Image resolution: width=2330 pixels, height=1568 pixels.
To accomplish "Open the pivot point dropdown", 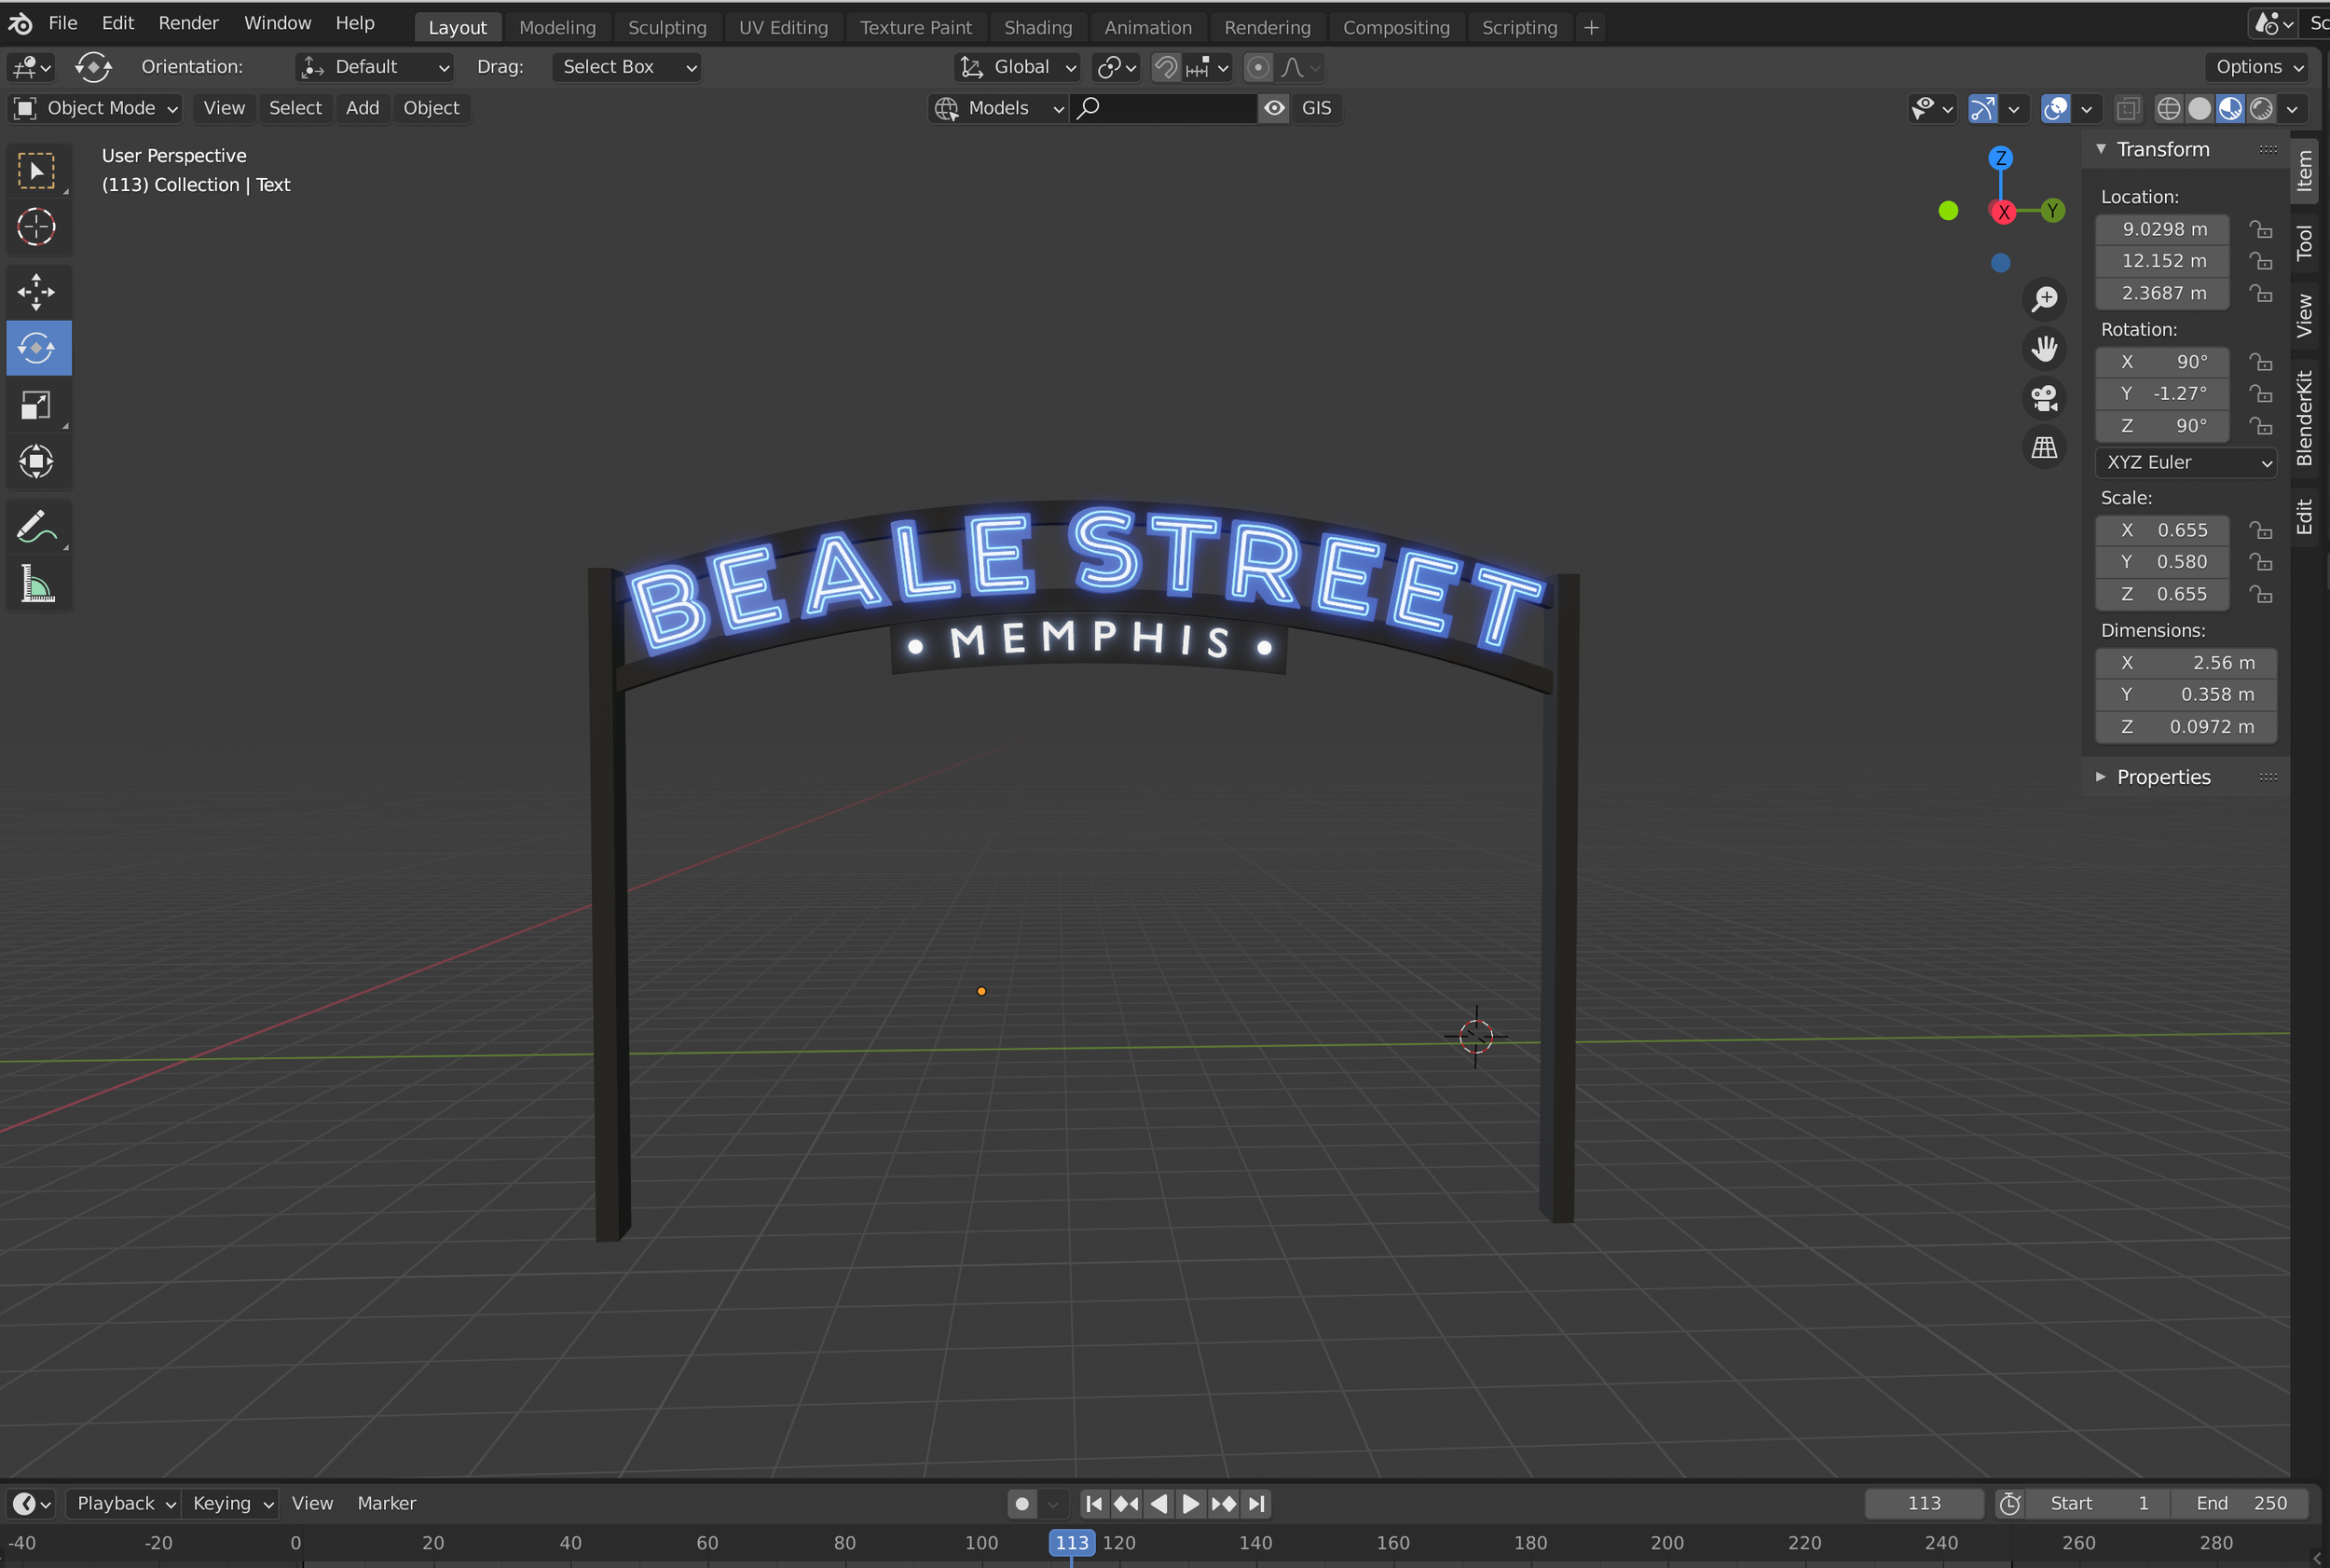I will (x=1116, y=67).
